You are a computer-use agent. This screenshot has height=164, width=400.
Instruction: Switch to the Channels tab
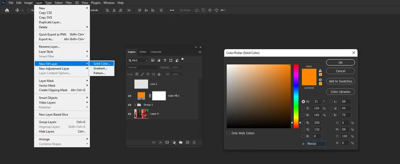point(156,52)
